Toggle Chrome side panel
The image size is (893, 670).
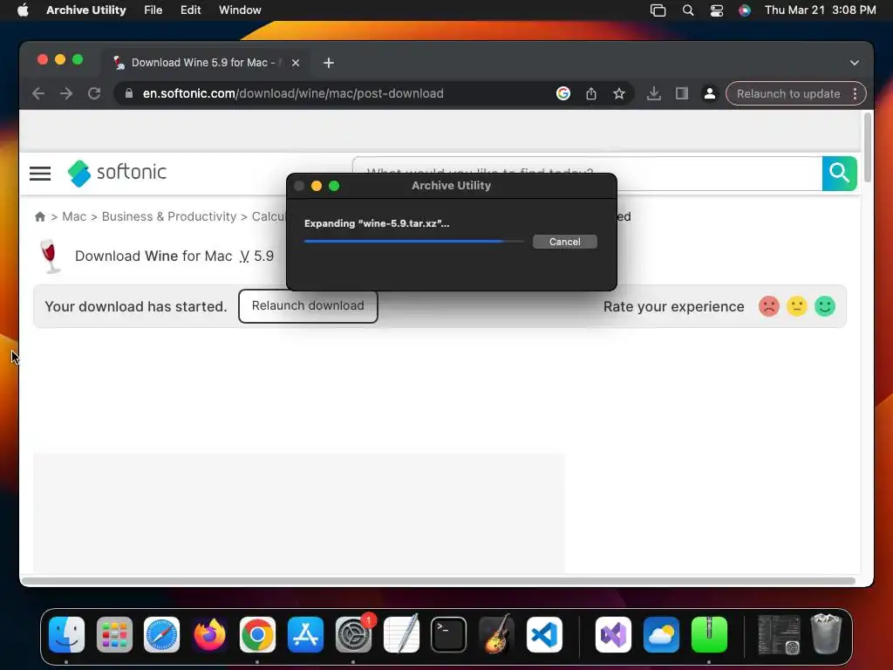pos(681,93)
